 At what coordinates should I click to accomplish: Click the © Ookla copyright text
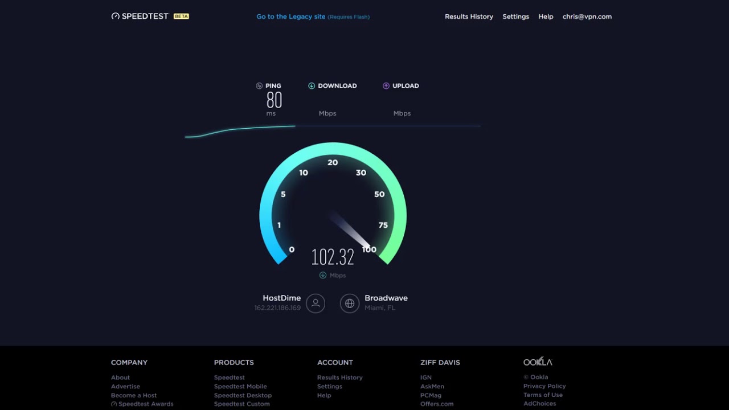click(x=536, y=377)
